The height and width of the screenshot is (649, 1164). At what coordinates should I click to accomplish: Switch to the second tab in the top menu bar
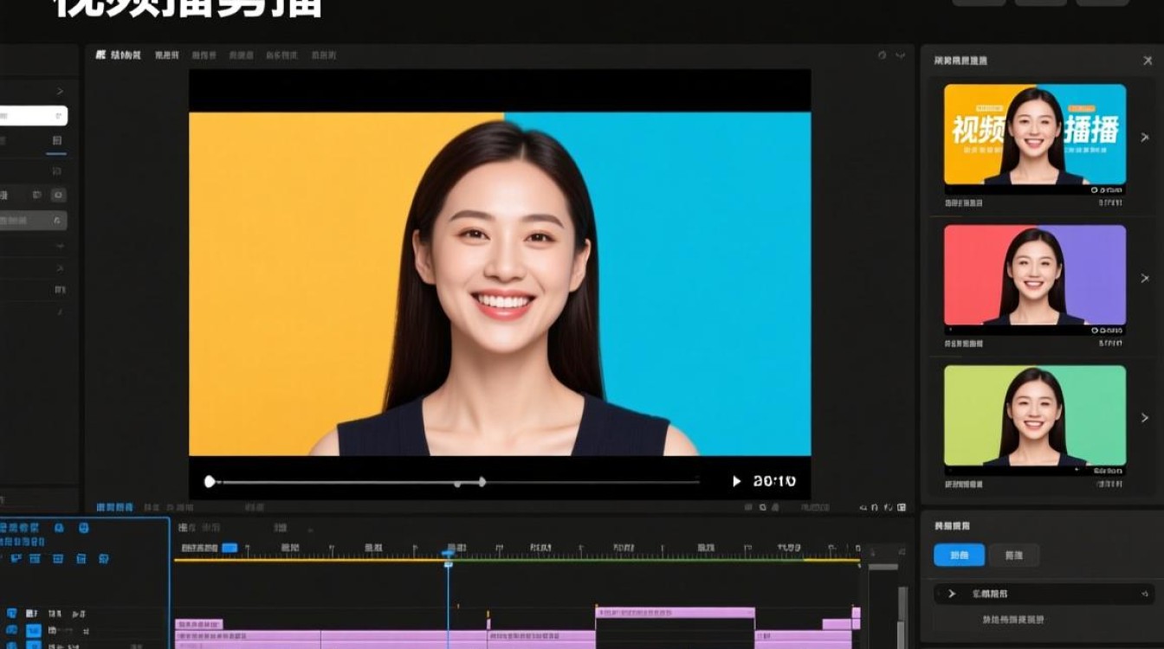point(167,55)
